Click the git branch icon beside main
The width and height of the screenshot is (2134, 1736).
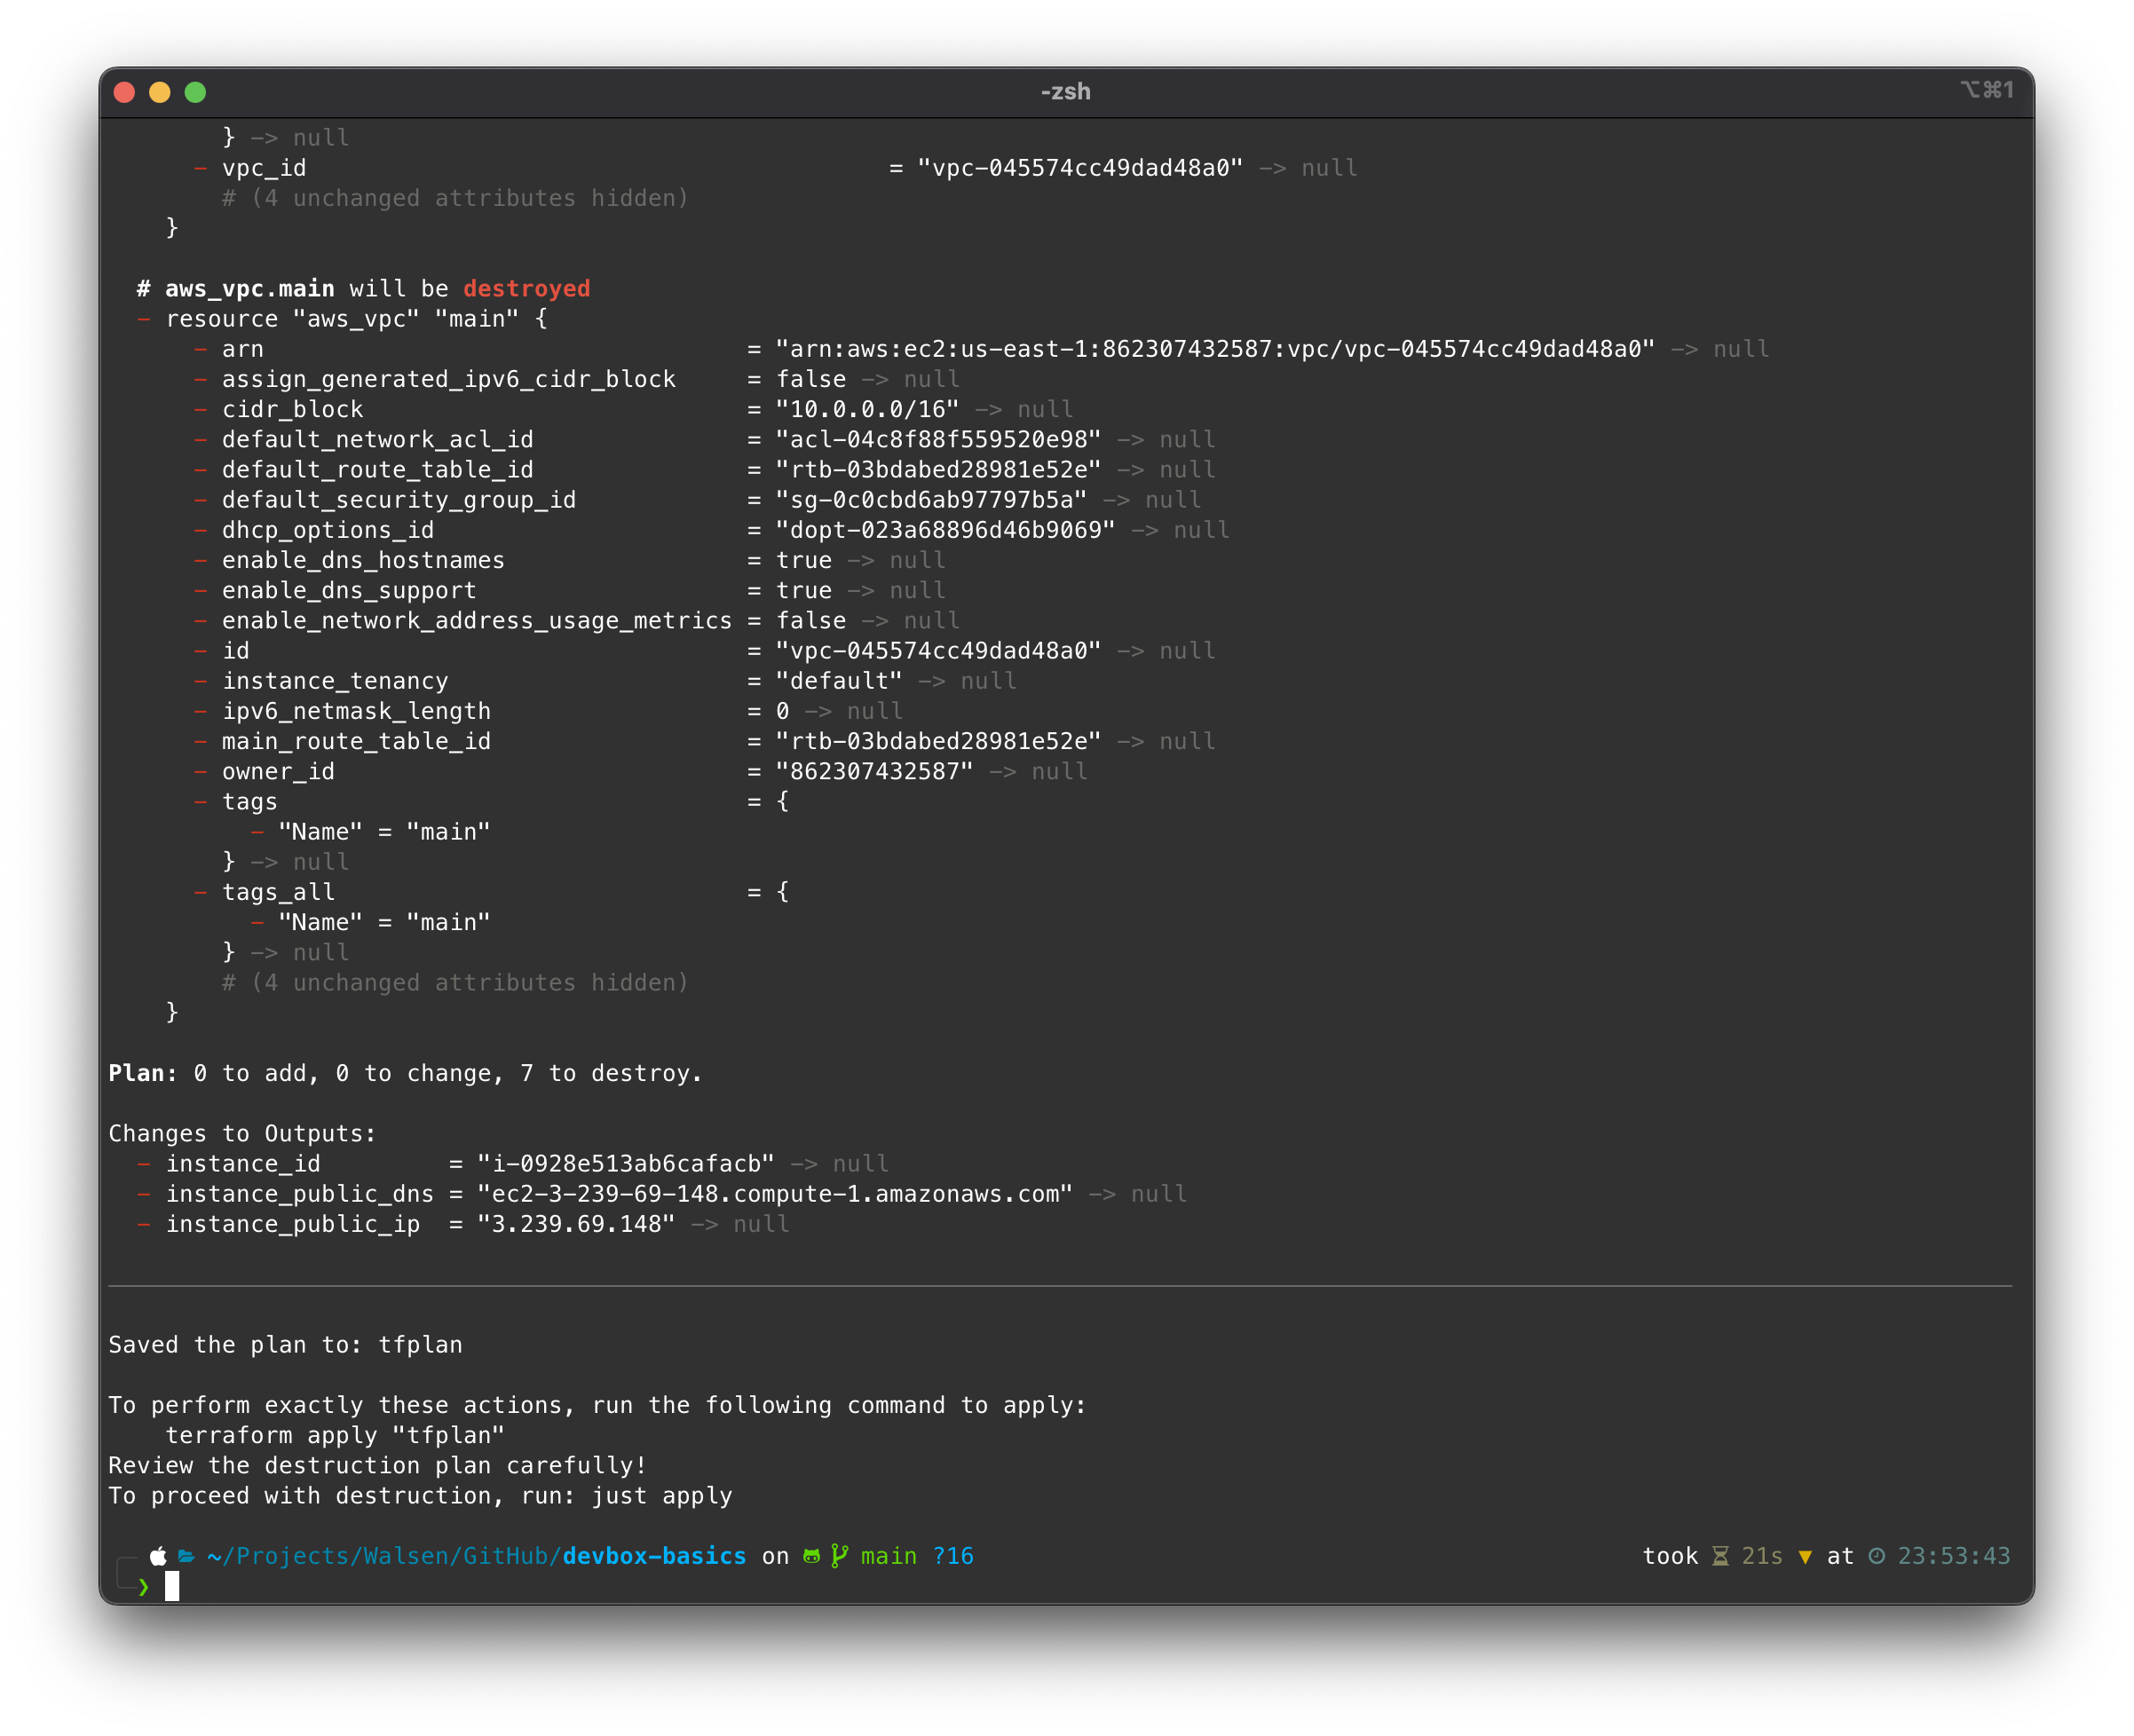click(840, 1556)
